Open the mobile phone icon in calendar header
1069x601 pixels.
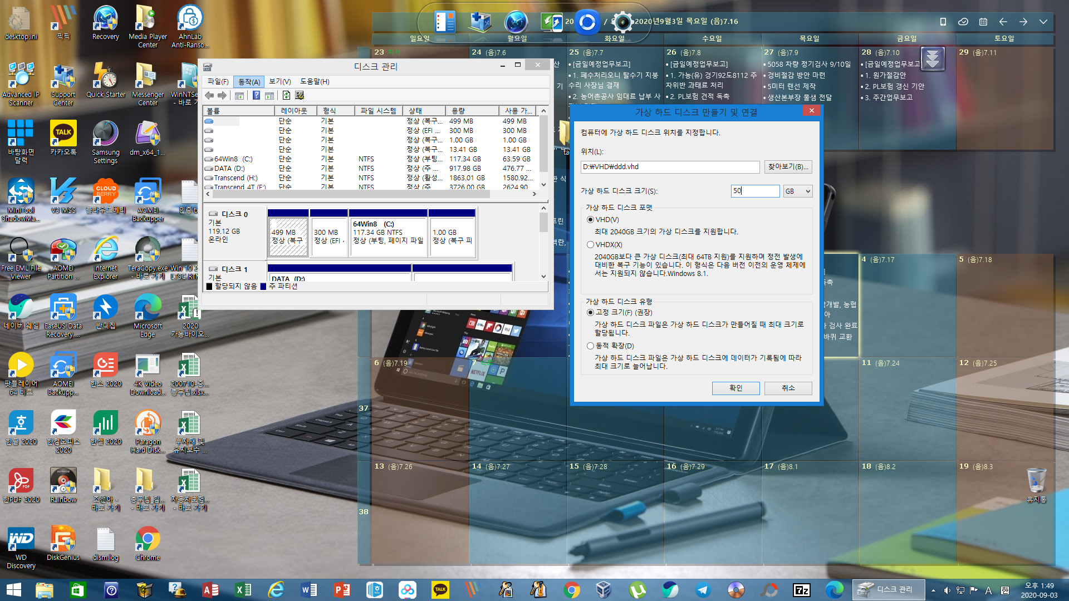pos(943,22)
